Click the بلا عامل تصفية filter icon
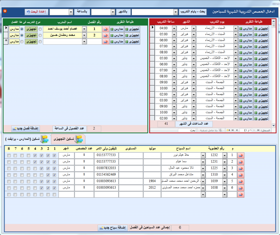The width and height of the screenshot is (280, 235). point(221,130)
